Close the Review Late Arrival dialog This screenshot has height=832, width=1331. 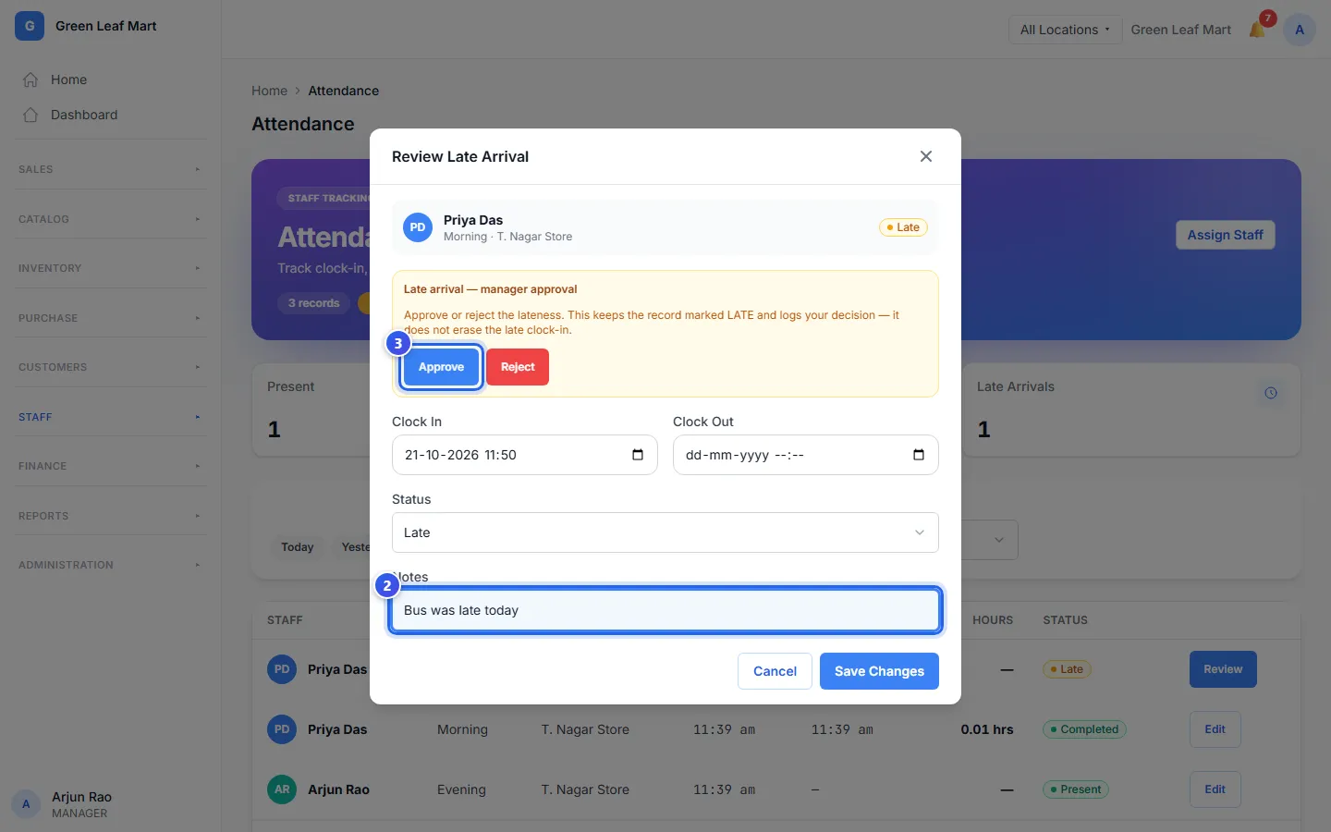pos(926,156)
